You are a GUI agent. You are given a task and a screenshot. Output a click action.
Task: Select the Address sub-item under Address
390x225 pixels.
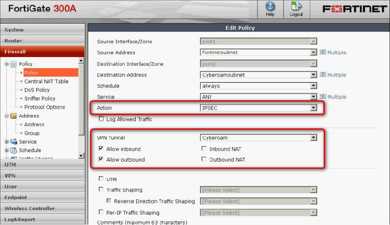pyautogui.click(x=34, y=124)
